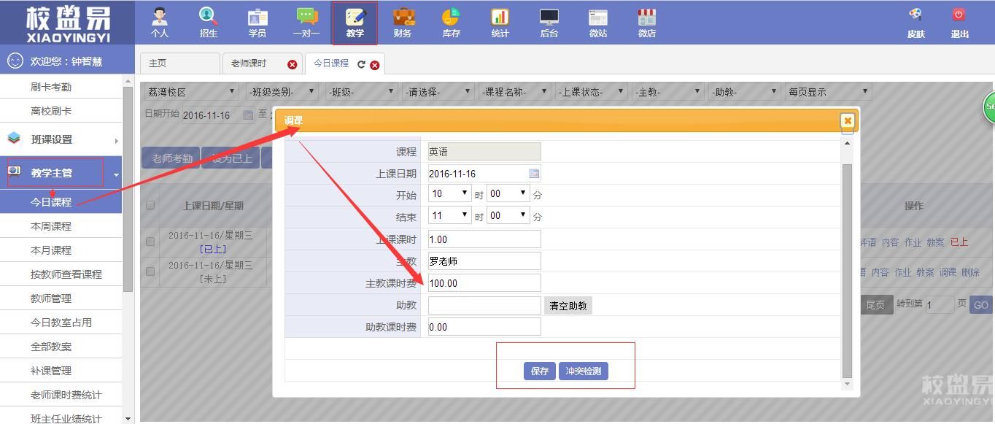
Task: Open the 开始 hour dropdown showing 10
Action: 450,194
